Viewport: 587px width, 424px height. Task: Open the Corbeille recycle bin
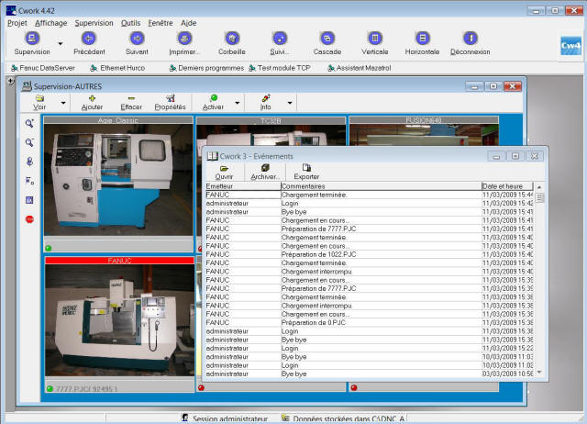230,39
